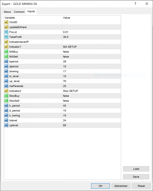The width and height of the screenshot is (153, 191).
Task: Select the boolean icon next to StocSell
Action: (6, 101)
